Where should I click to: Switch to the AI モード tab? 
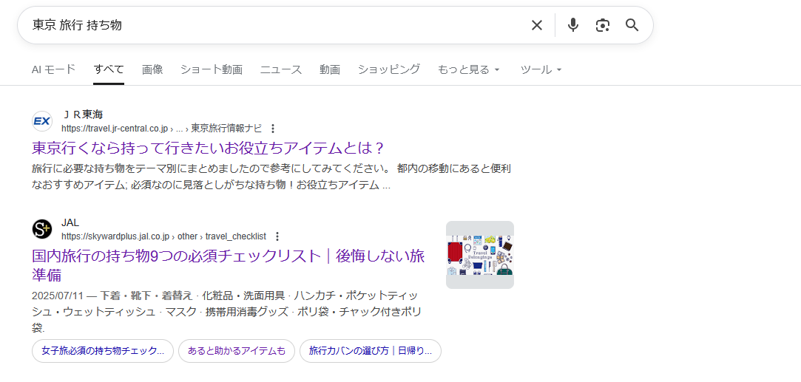[x=53, y=69]
